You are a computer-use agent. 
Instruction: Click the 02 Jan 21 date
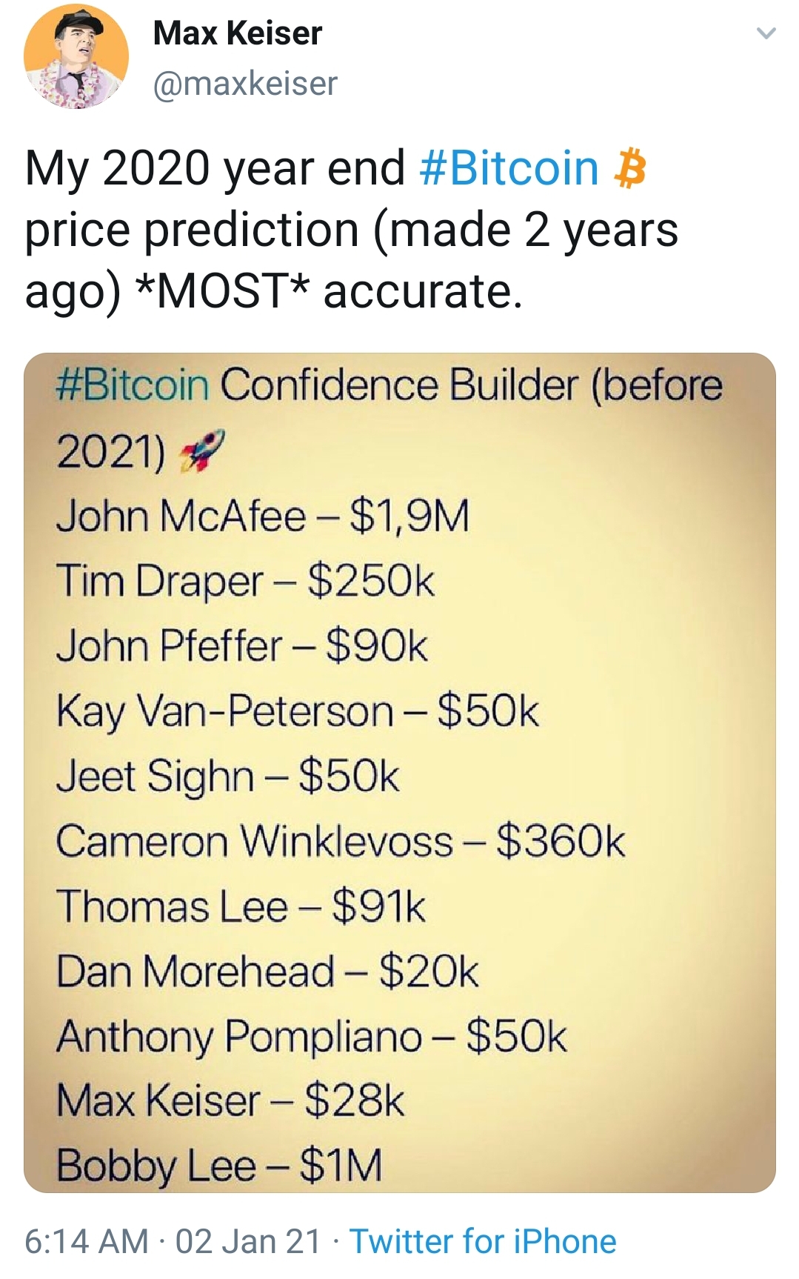pos(248,1241)
